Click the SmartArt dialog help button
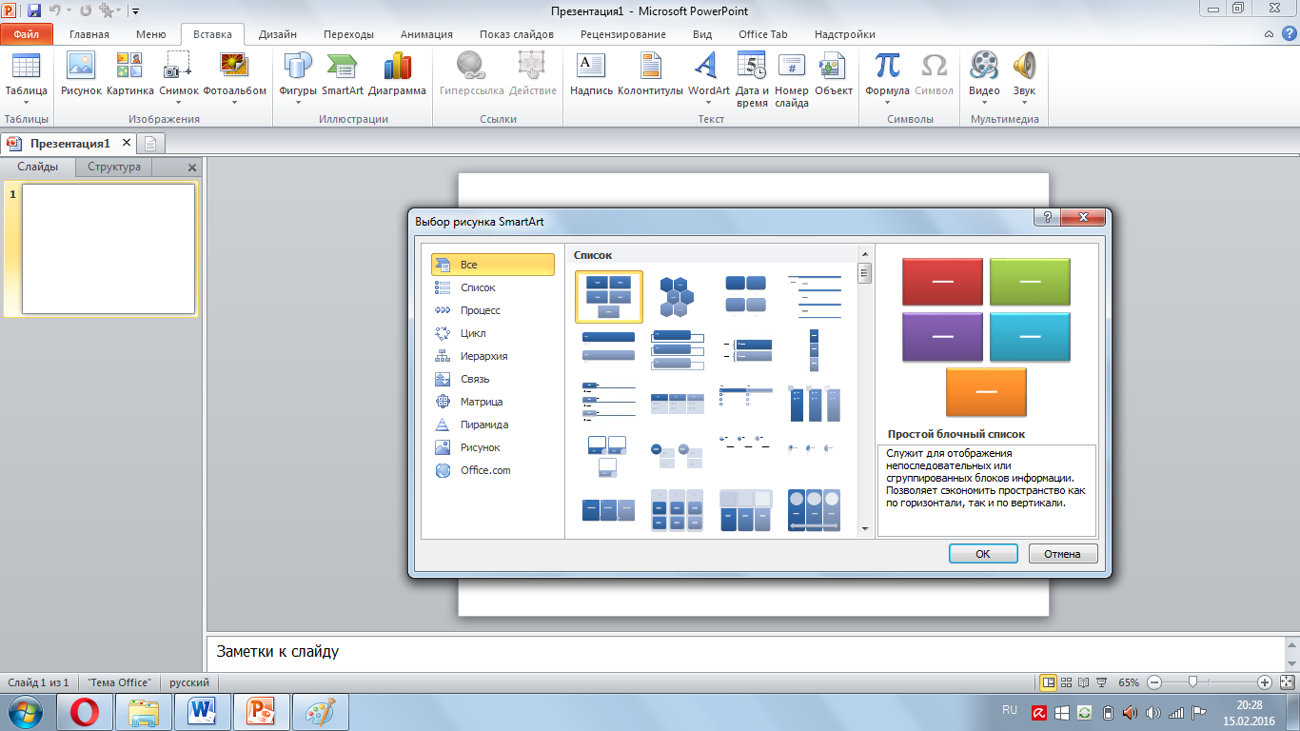1300x731 pixels. click(1047, 217)
